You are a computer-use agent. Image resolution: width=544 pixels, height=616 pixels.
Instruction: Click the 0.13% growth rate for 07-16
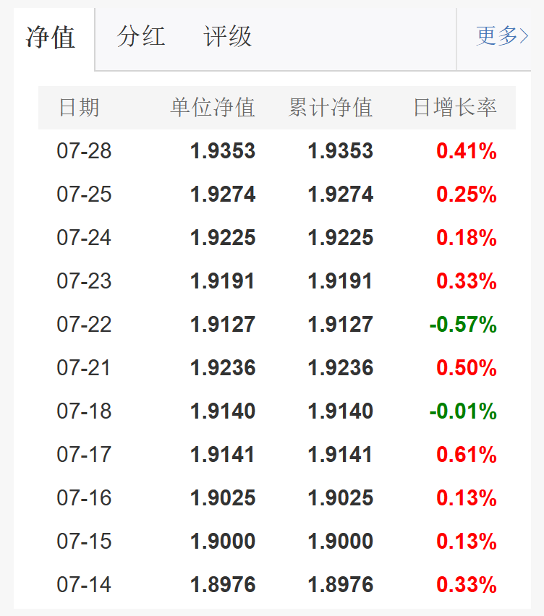pyautogui.click(x=467, y=497)
